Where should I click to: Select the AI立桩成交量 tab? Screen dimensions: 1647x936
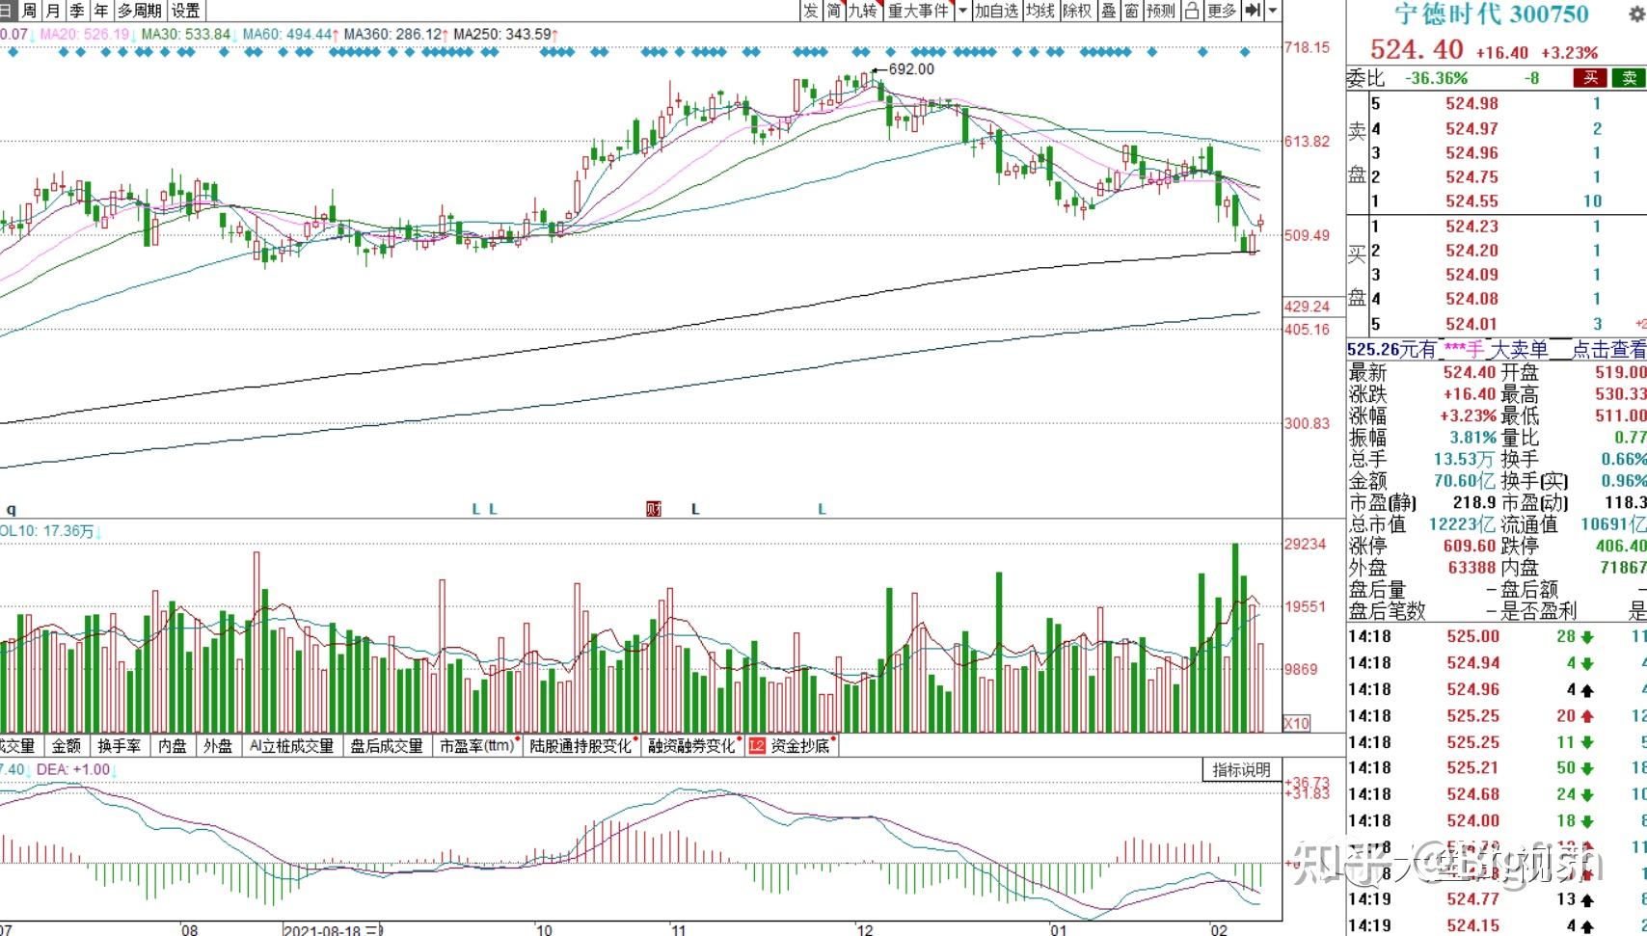291,745
